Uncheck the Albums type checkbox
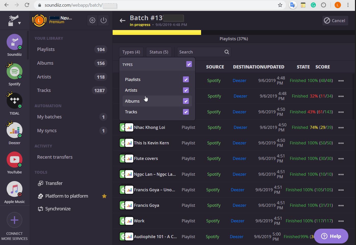 [186, 101]
